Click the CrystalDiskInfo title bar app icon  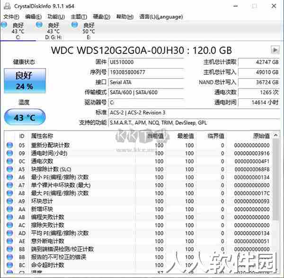(7, 6)
